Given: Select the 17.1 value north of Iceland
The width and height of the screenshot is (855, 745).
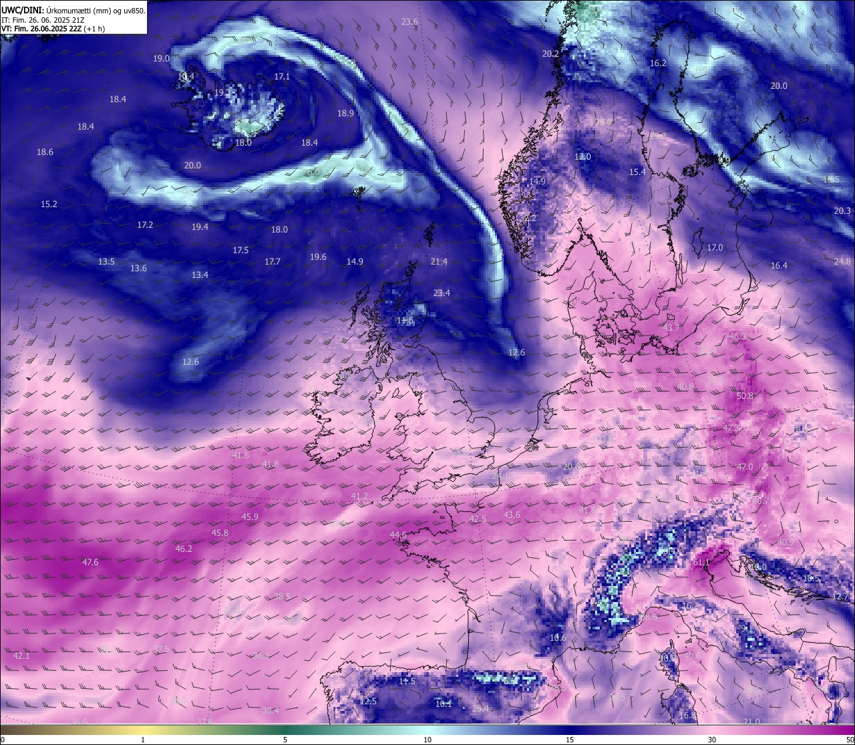Looking at the screenshot, I should coord(282,77).
